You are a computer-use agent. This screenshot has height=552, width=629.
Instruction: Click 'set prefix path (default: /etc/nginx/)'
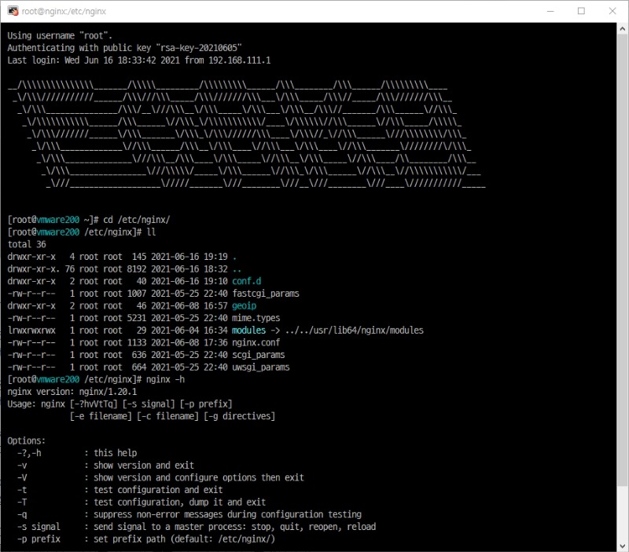[x=184, y=539]
